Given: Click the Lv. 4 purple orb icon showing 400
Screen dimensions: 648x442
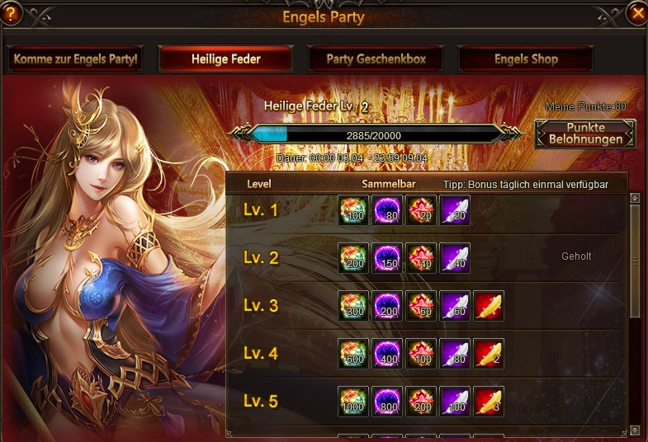Looking at the screenshot, I should pos(387,354).
